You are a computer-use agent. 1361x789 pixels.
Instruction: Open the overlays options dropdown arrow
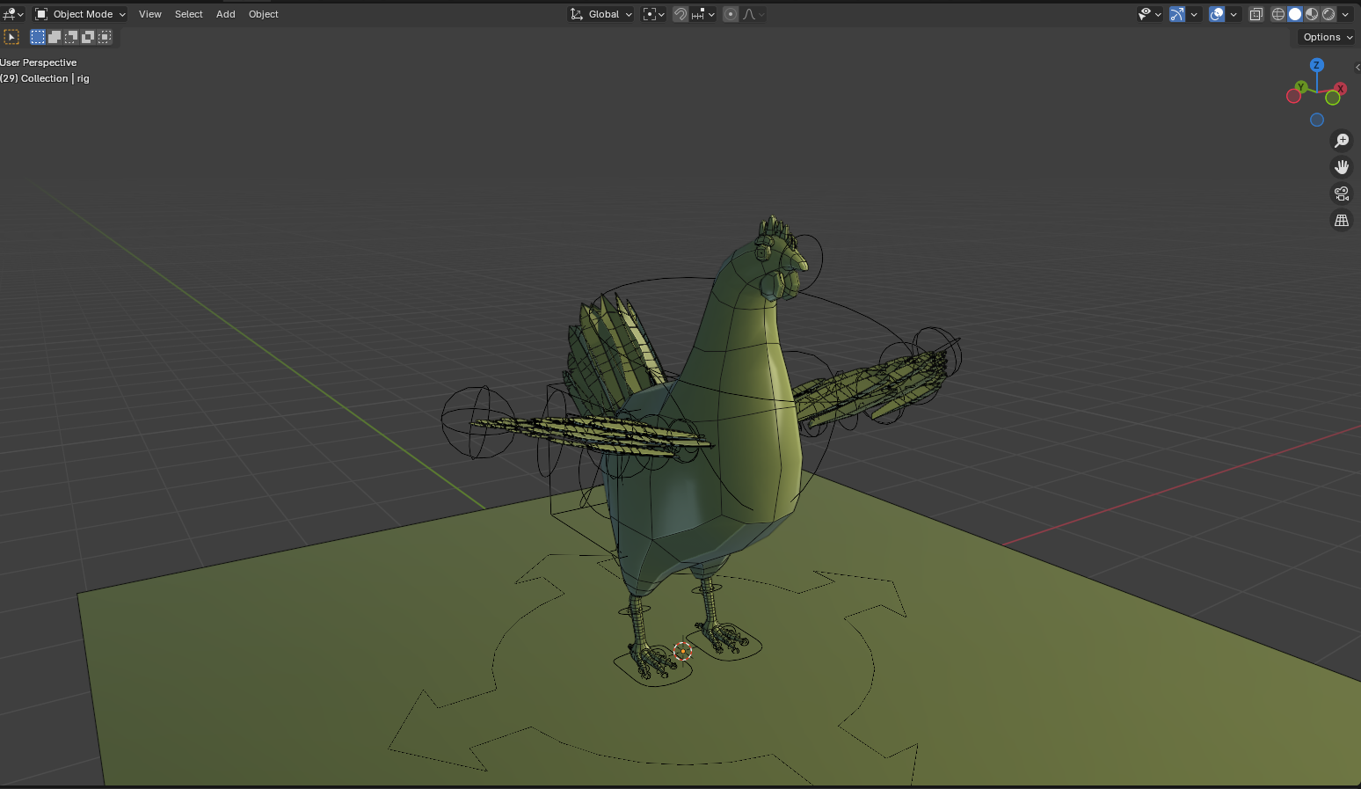[x=1234, y=14]
